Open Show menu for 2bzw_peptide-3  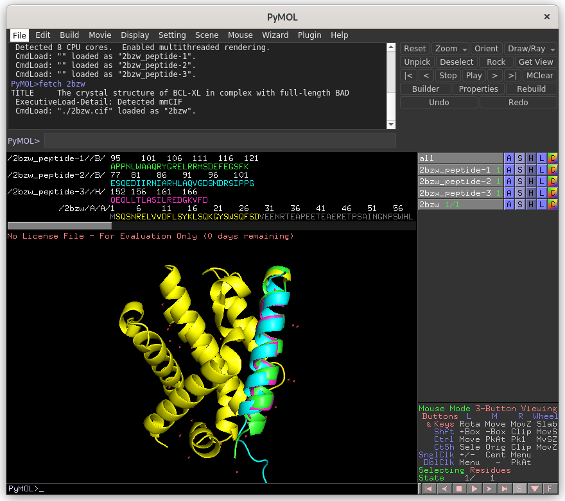[x=519, y=192]
